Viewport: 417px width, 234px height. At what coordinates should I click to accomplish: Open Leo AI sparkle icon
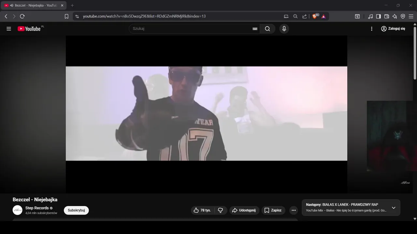click(x=395, y=16)
